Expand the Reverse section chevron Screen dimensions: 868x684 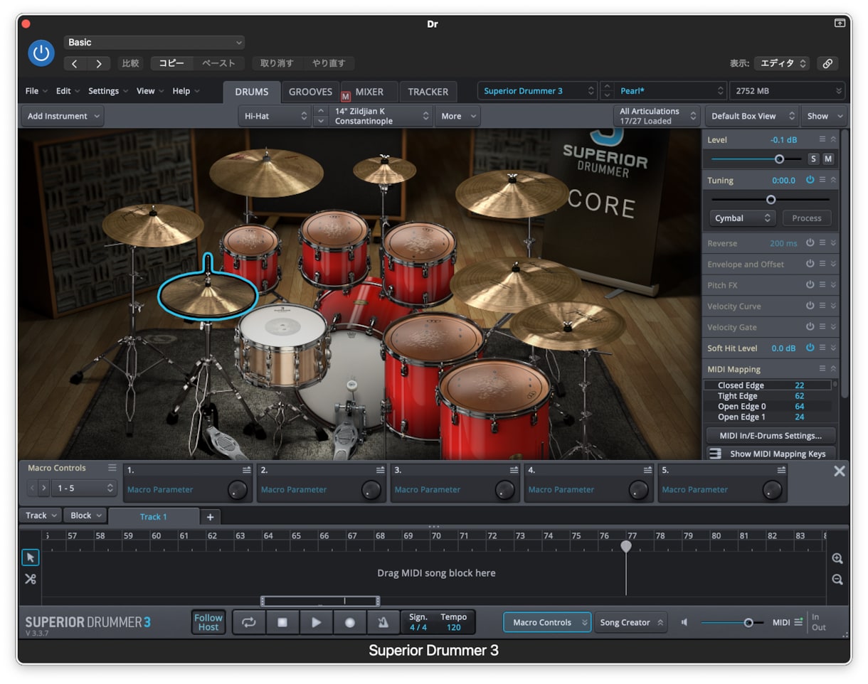833,243
